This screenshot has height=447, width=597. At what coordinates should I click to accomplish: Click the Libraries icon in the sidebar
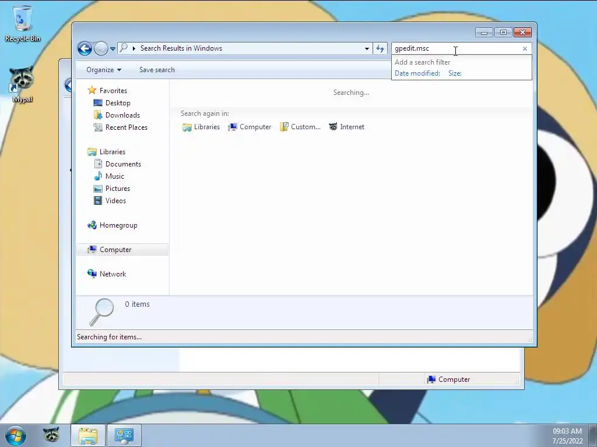click(92, 152)
